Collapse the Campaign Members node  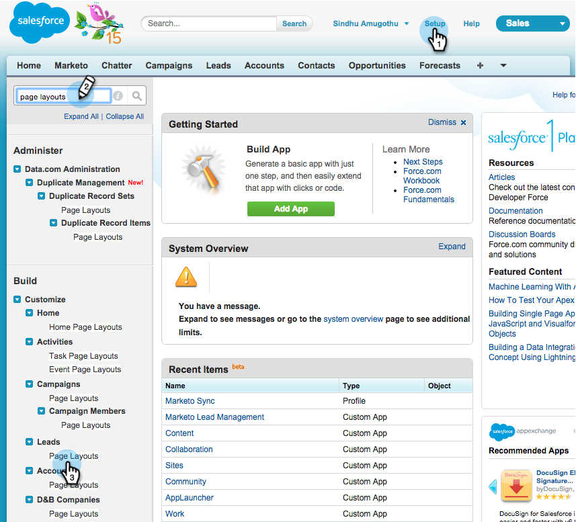tap(42, 411)
